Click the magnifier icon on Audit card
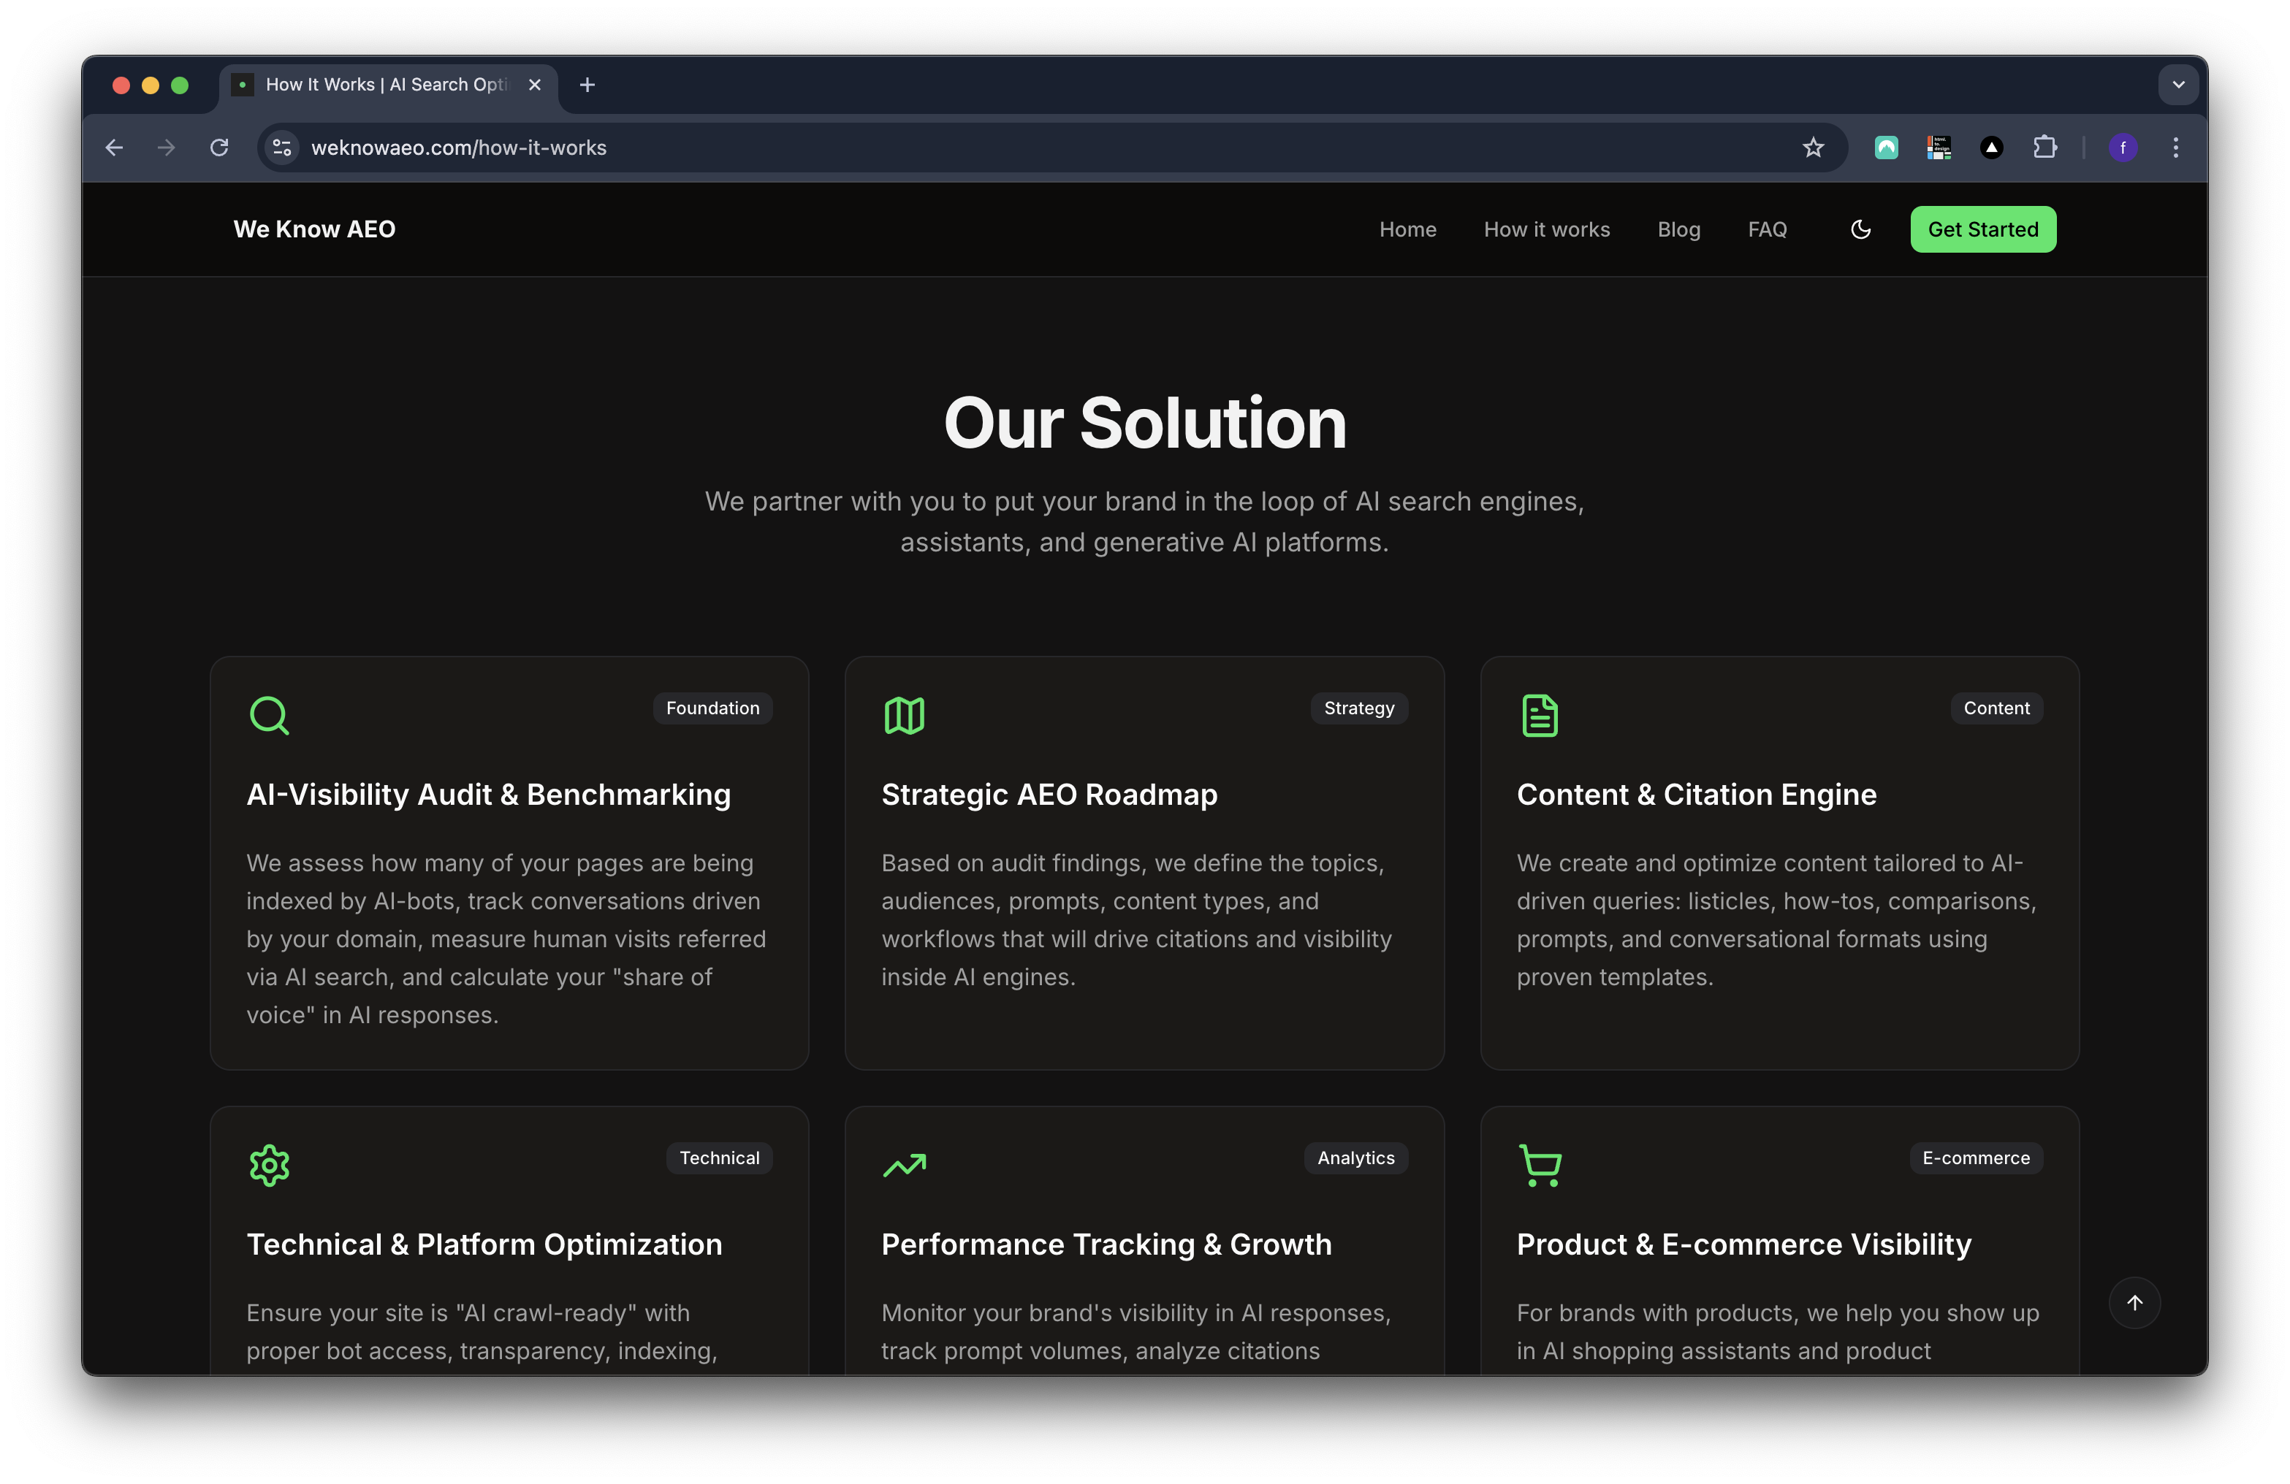This screenshot has width=2290, height=1484. click(268, 716)
